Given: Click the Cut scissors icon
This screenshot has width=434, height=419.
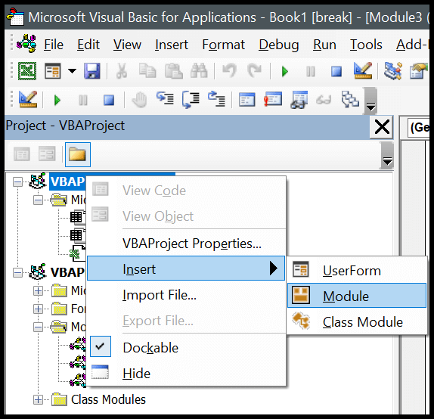Looking at the screenshot, I should tap(122, 71).
